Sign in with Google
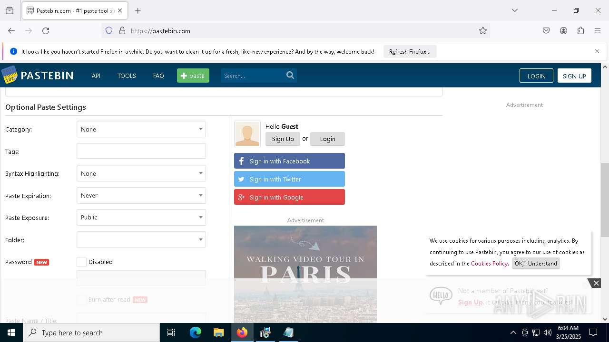 pos(289,197)
